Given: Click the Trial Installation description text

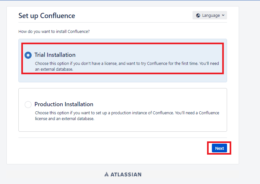Looking at the screenshot, I should [x=126, y=64].
